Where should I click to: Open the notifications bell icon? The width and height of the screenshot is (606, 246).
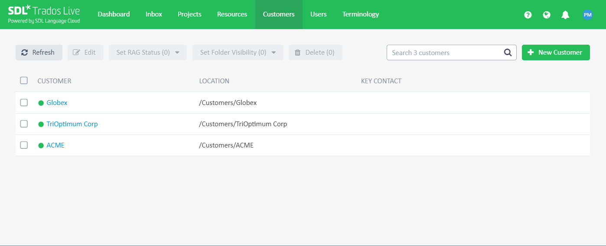point(565,15)
